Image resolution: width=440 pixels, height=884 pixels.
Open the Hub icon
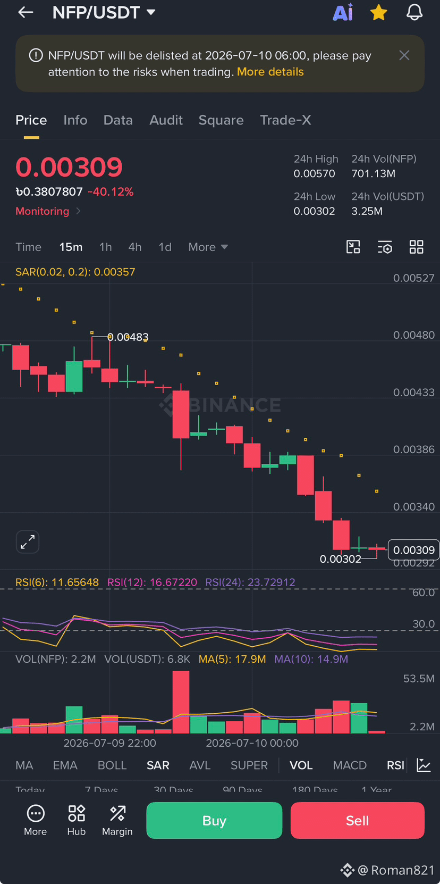coord(77,821)
